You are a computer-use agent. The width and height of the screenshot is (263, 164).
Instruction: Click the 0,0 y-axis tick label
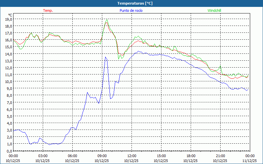[10, 151]
